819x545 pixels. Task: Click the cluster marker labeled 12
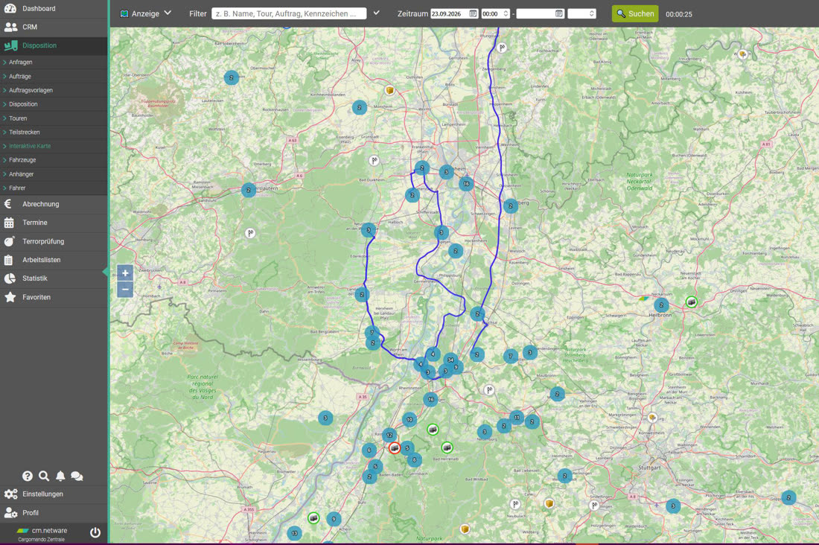[x=389, y=435]
